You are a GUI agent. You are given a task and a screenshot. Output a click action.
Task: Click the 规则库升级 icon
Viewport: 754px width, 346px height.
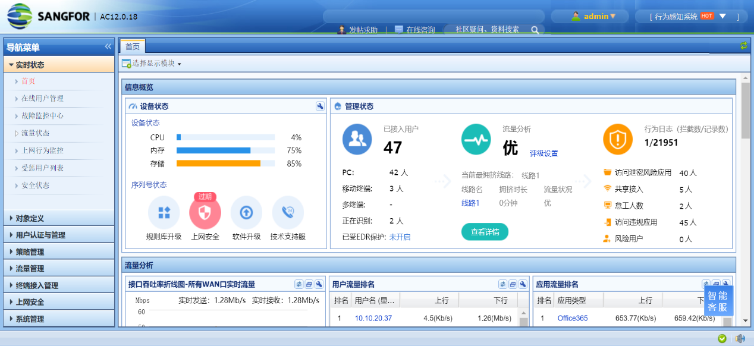click(x=164, y=213)
